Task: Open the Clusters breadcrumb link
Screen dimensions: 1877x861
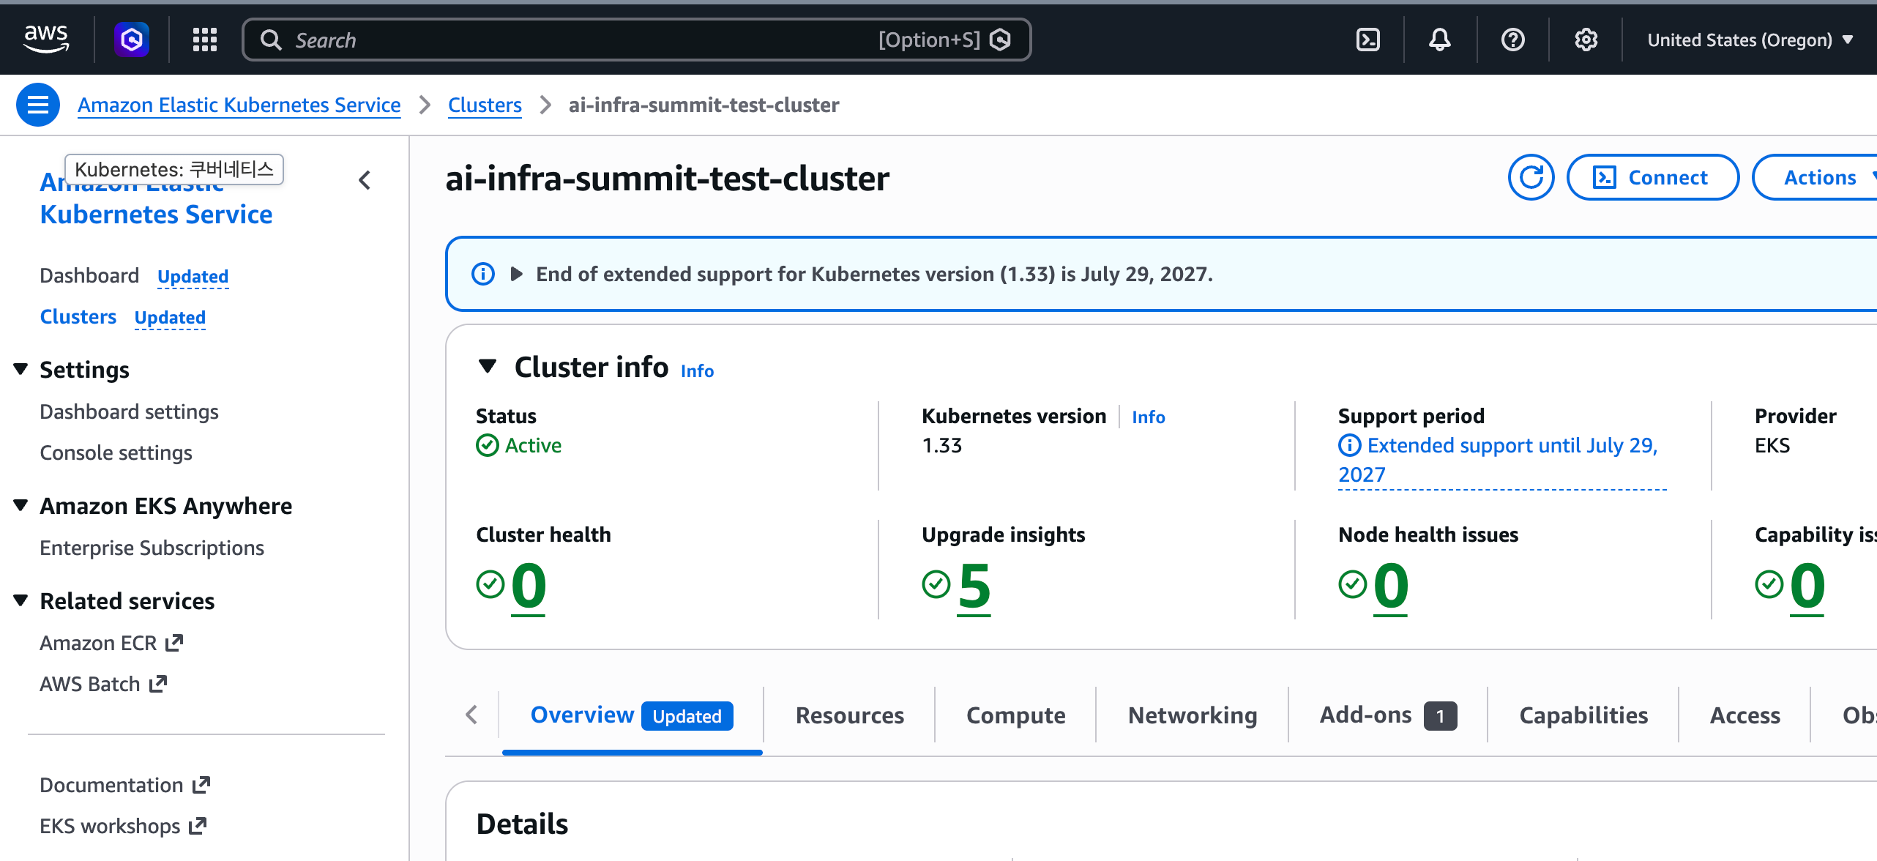Action: coord(485,105)
